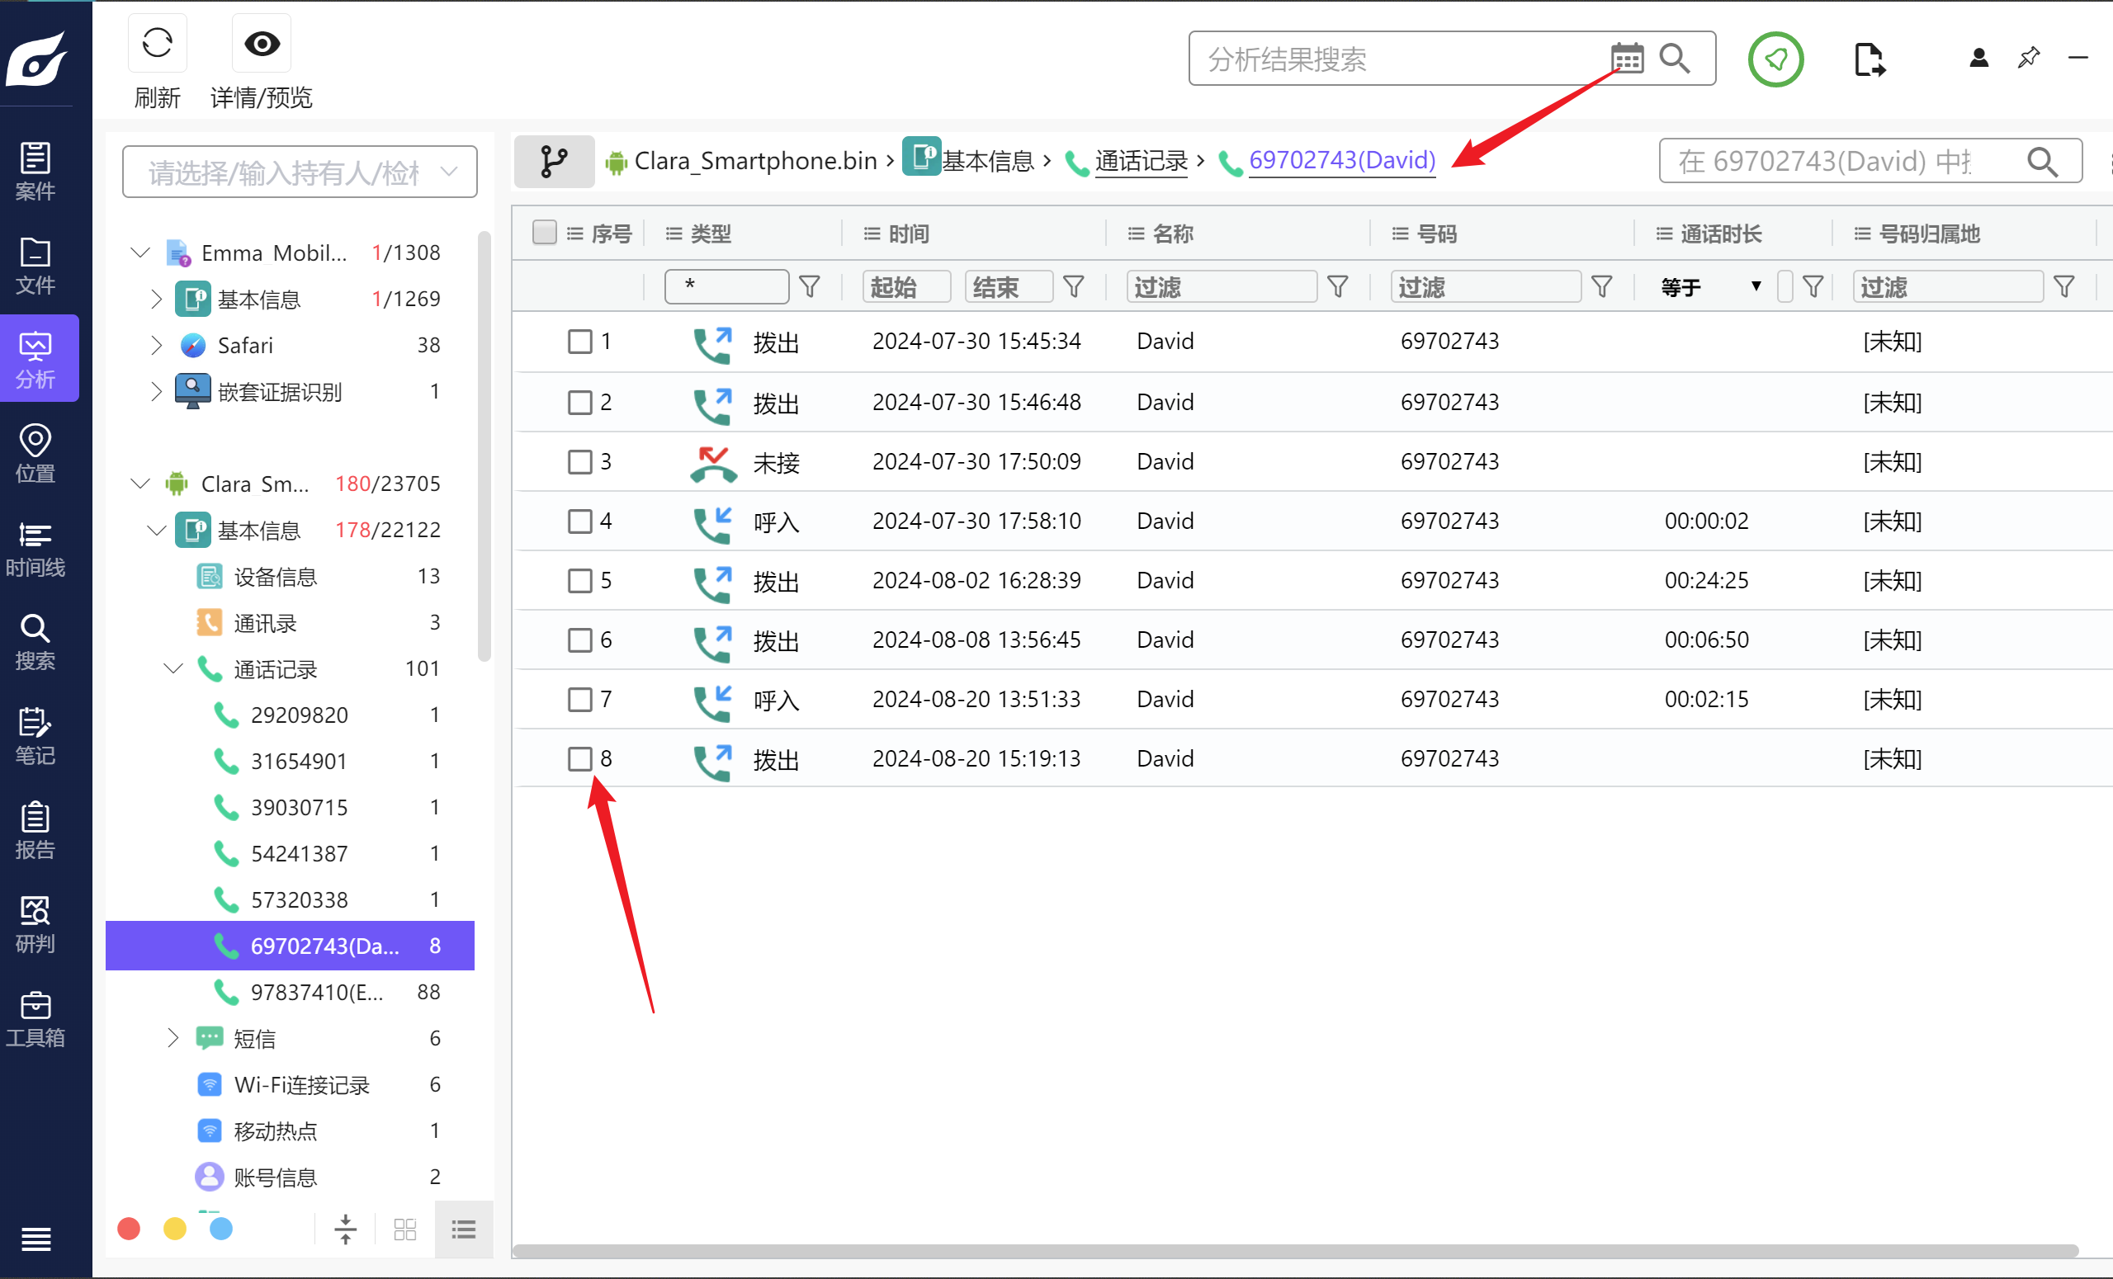Click the branch tree icon near breadcrumb

click(x=554, y=161)
